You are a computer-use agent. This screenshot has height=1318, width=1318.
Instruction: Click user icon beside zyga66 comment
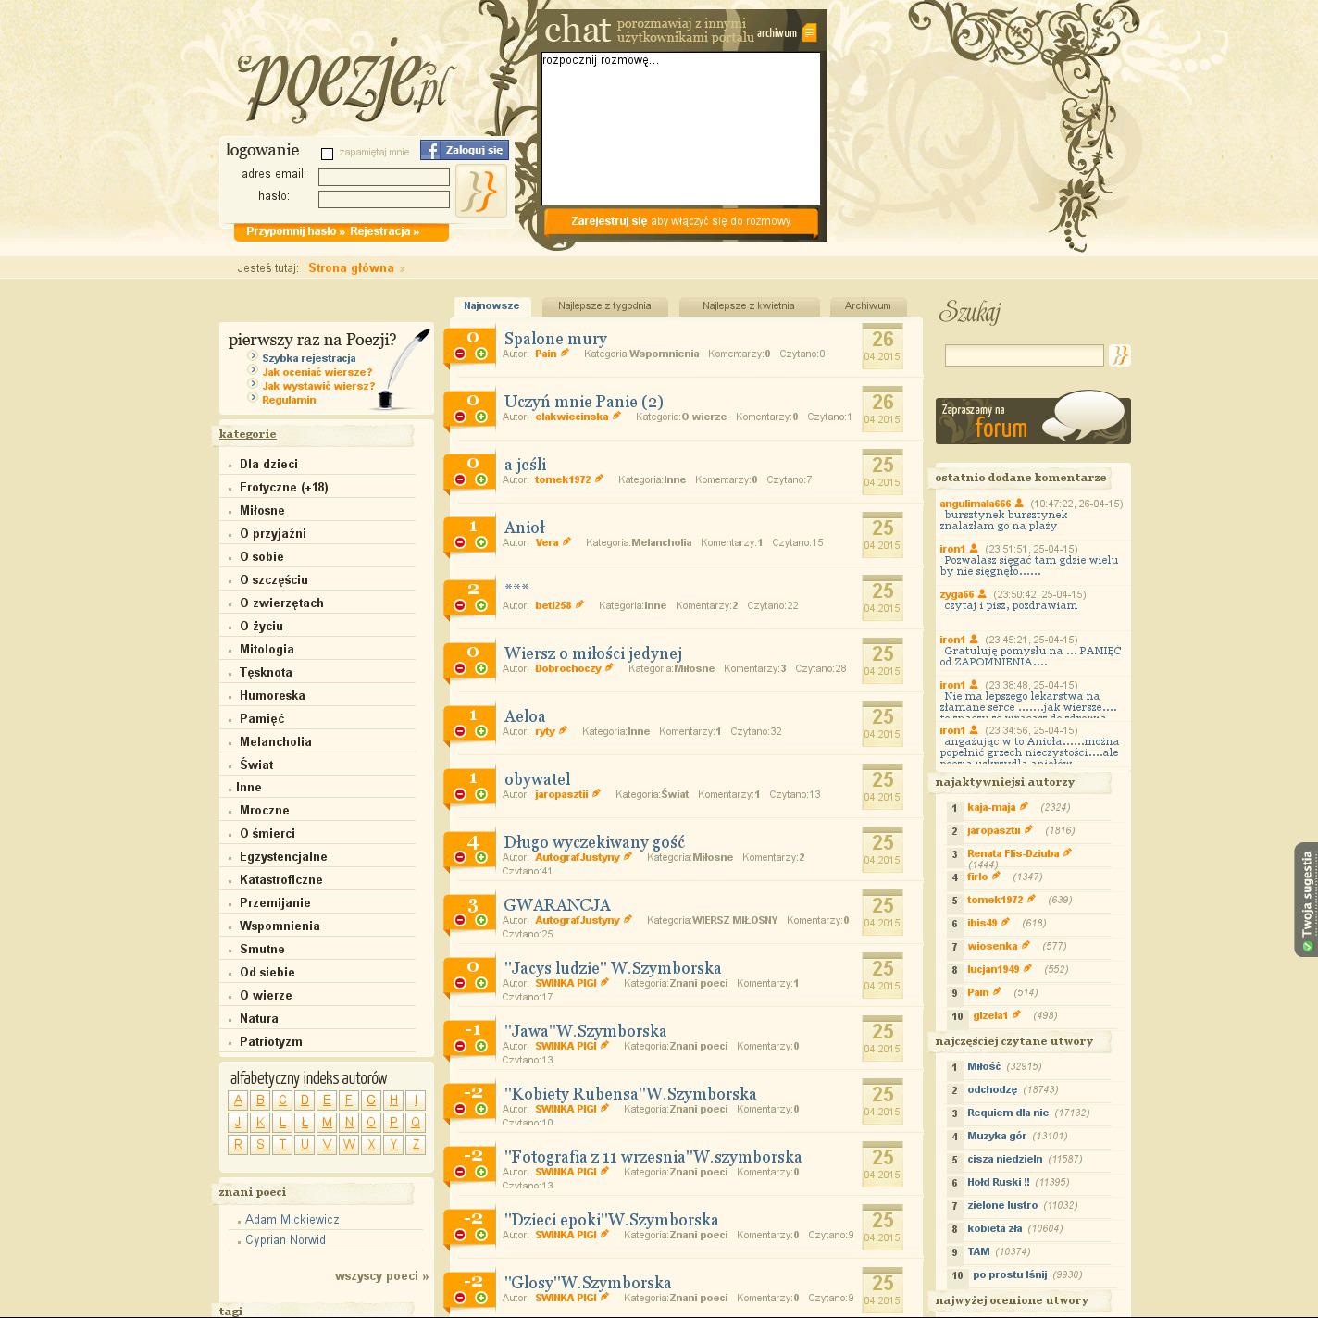coord(982,594)
